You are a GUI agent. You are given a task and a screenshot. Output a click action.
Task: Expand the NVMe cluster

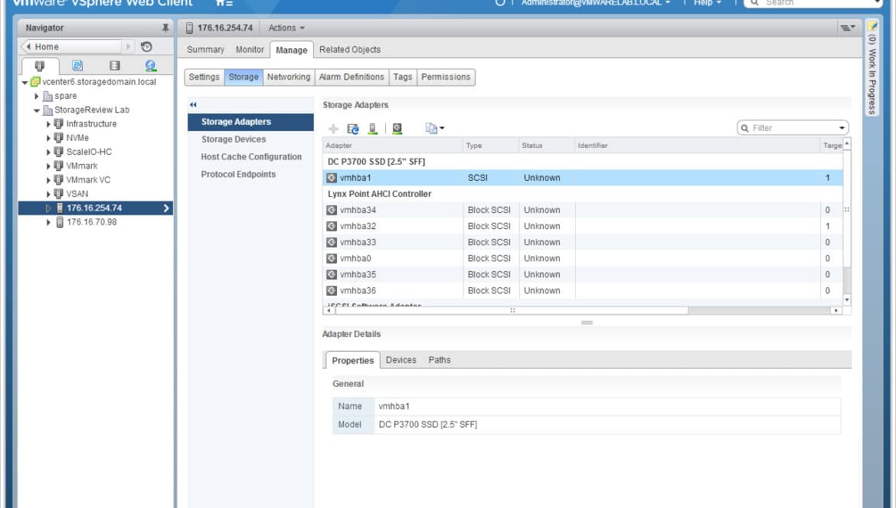pyautogui.click(x=48, y=138)
